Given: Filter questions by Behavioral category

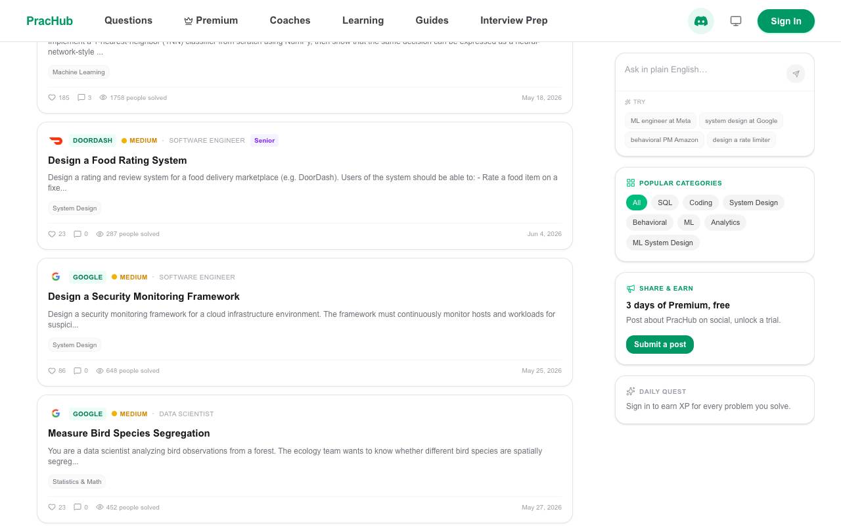Looking at the screenshot, I should 650,222.
